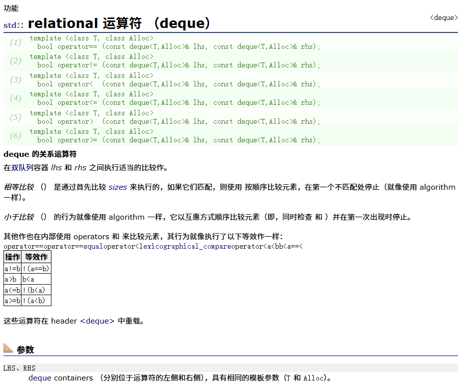Click the 相等比较 italic term
Screen dimensions: 458x386
coord(18,187)
